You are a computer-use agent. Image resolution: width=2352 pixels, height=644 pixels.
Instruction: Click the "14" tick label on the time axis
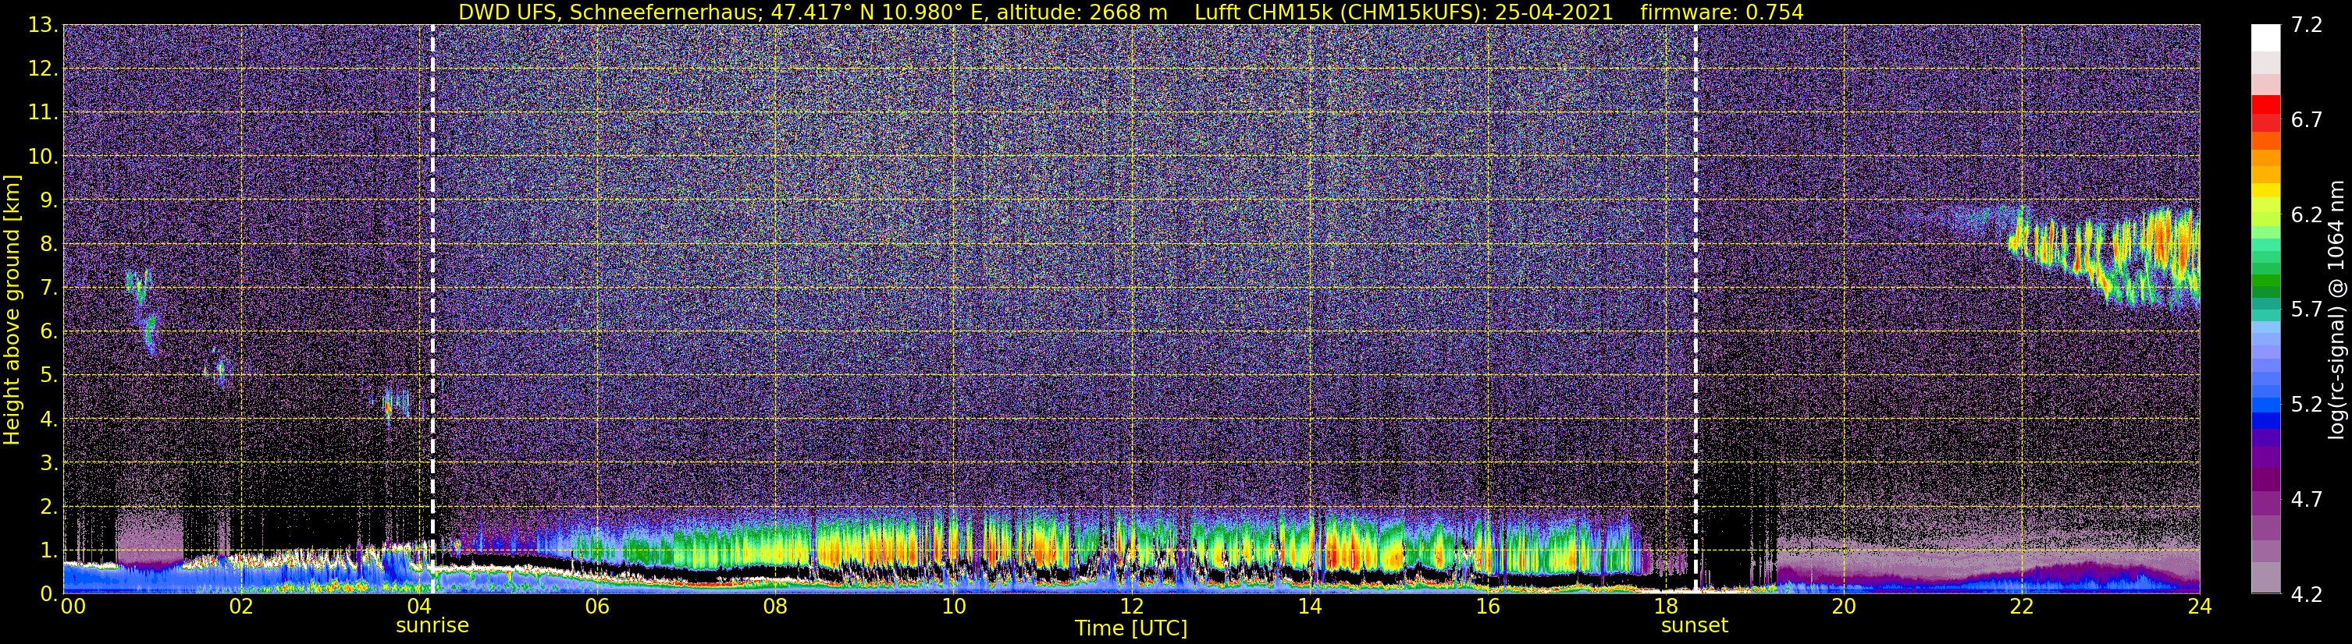[x=1309, y=607]
